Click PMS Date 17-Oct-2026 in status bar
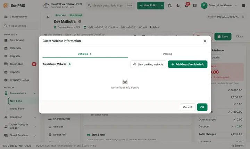Screen dimensions: 250x149 click(x=16, y=146)
